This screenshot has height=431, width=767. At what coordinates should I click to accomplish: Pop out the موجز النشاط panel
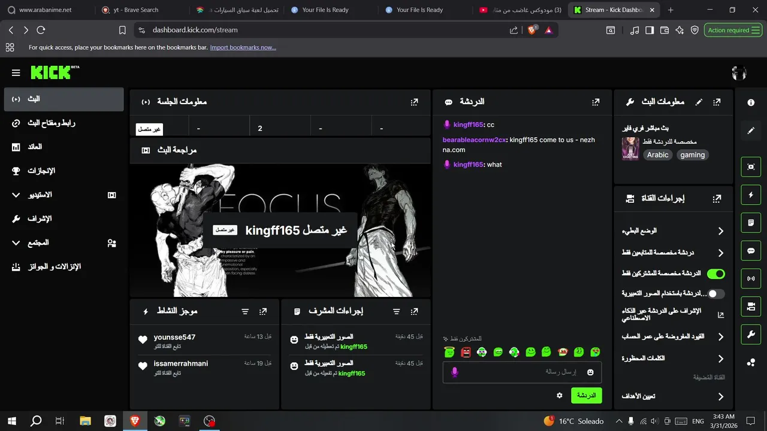point(263,311)
